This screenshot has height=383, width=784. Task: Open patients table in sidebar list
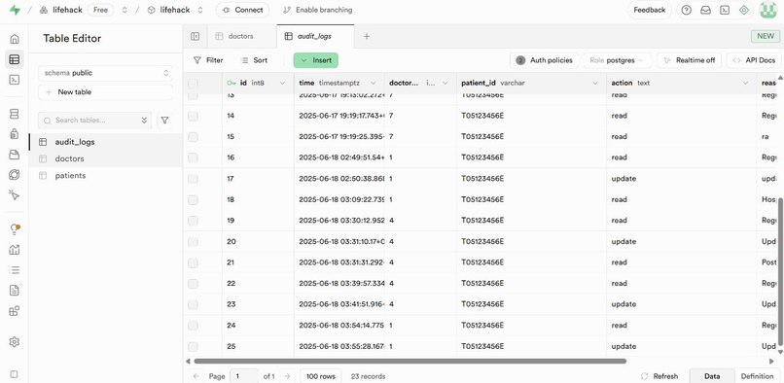point(105,176)
